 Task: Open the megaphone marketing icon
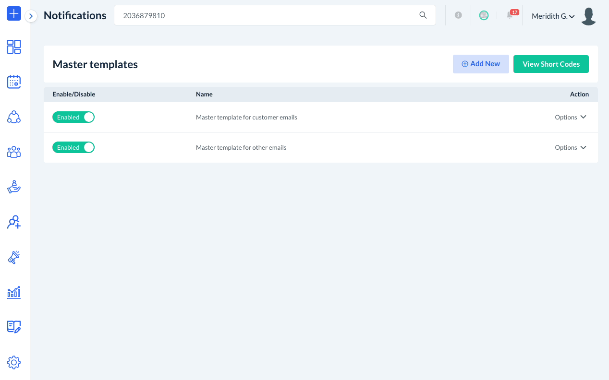pos(14,257)
